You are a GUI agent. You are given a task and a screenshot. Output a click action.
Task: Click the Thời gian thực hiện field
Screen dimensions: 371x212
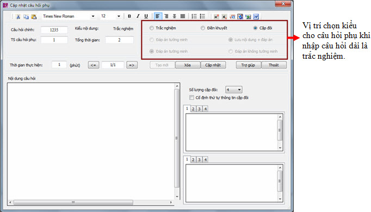(x=59, y=65)
